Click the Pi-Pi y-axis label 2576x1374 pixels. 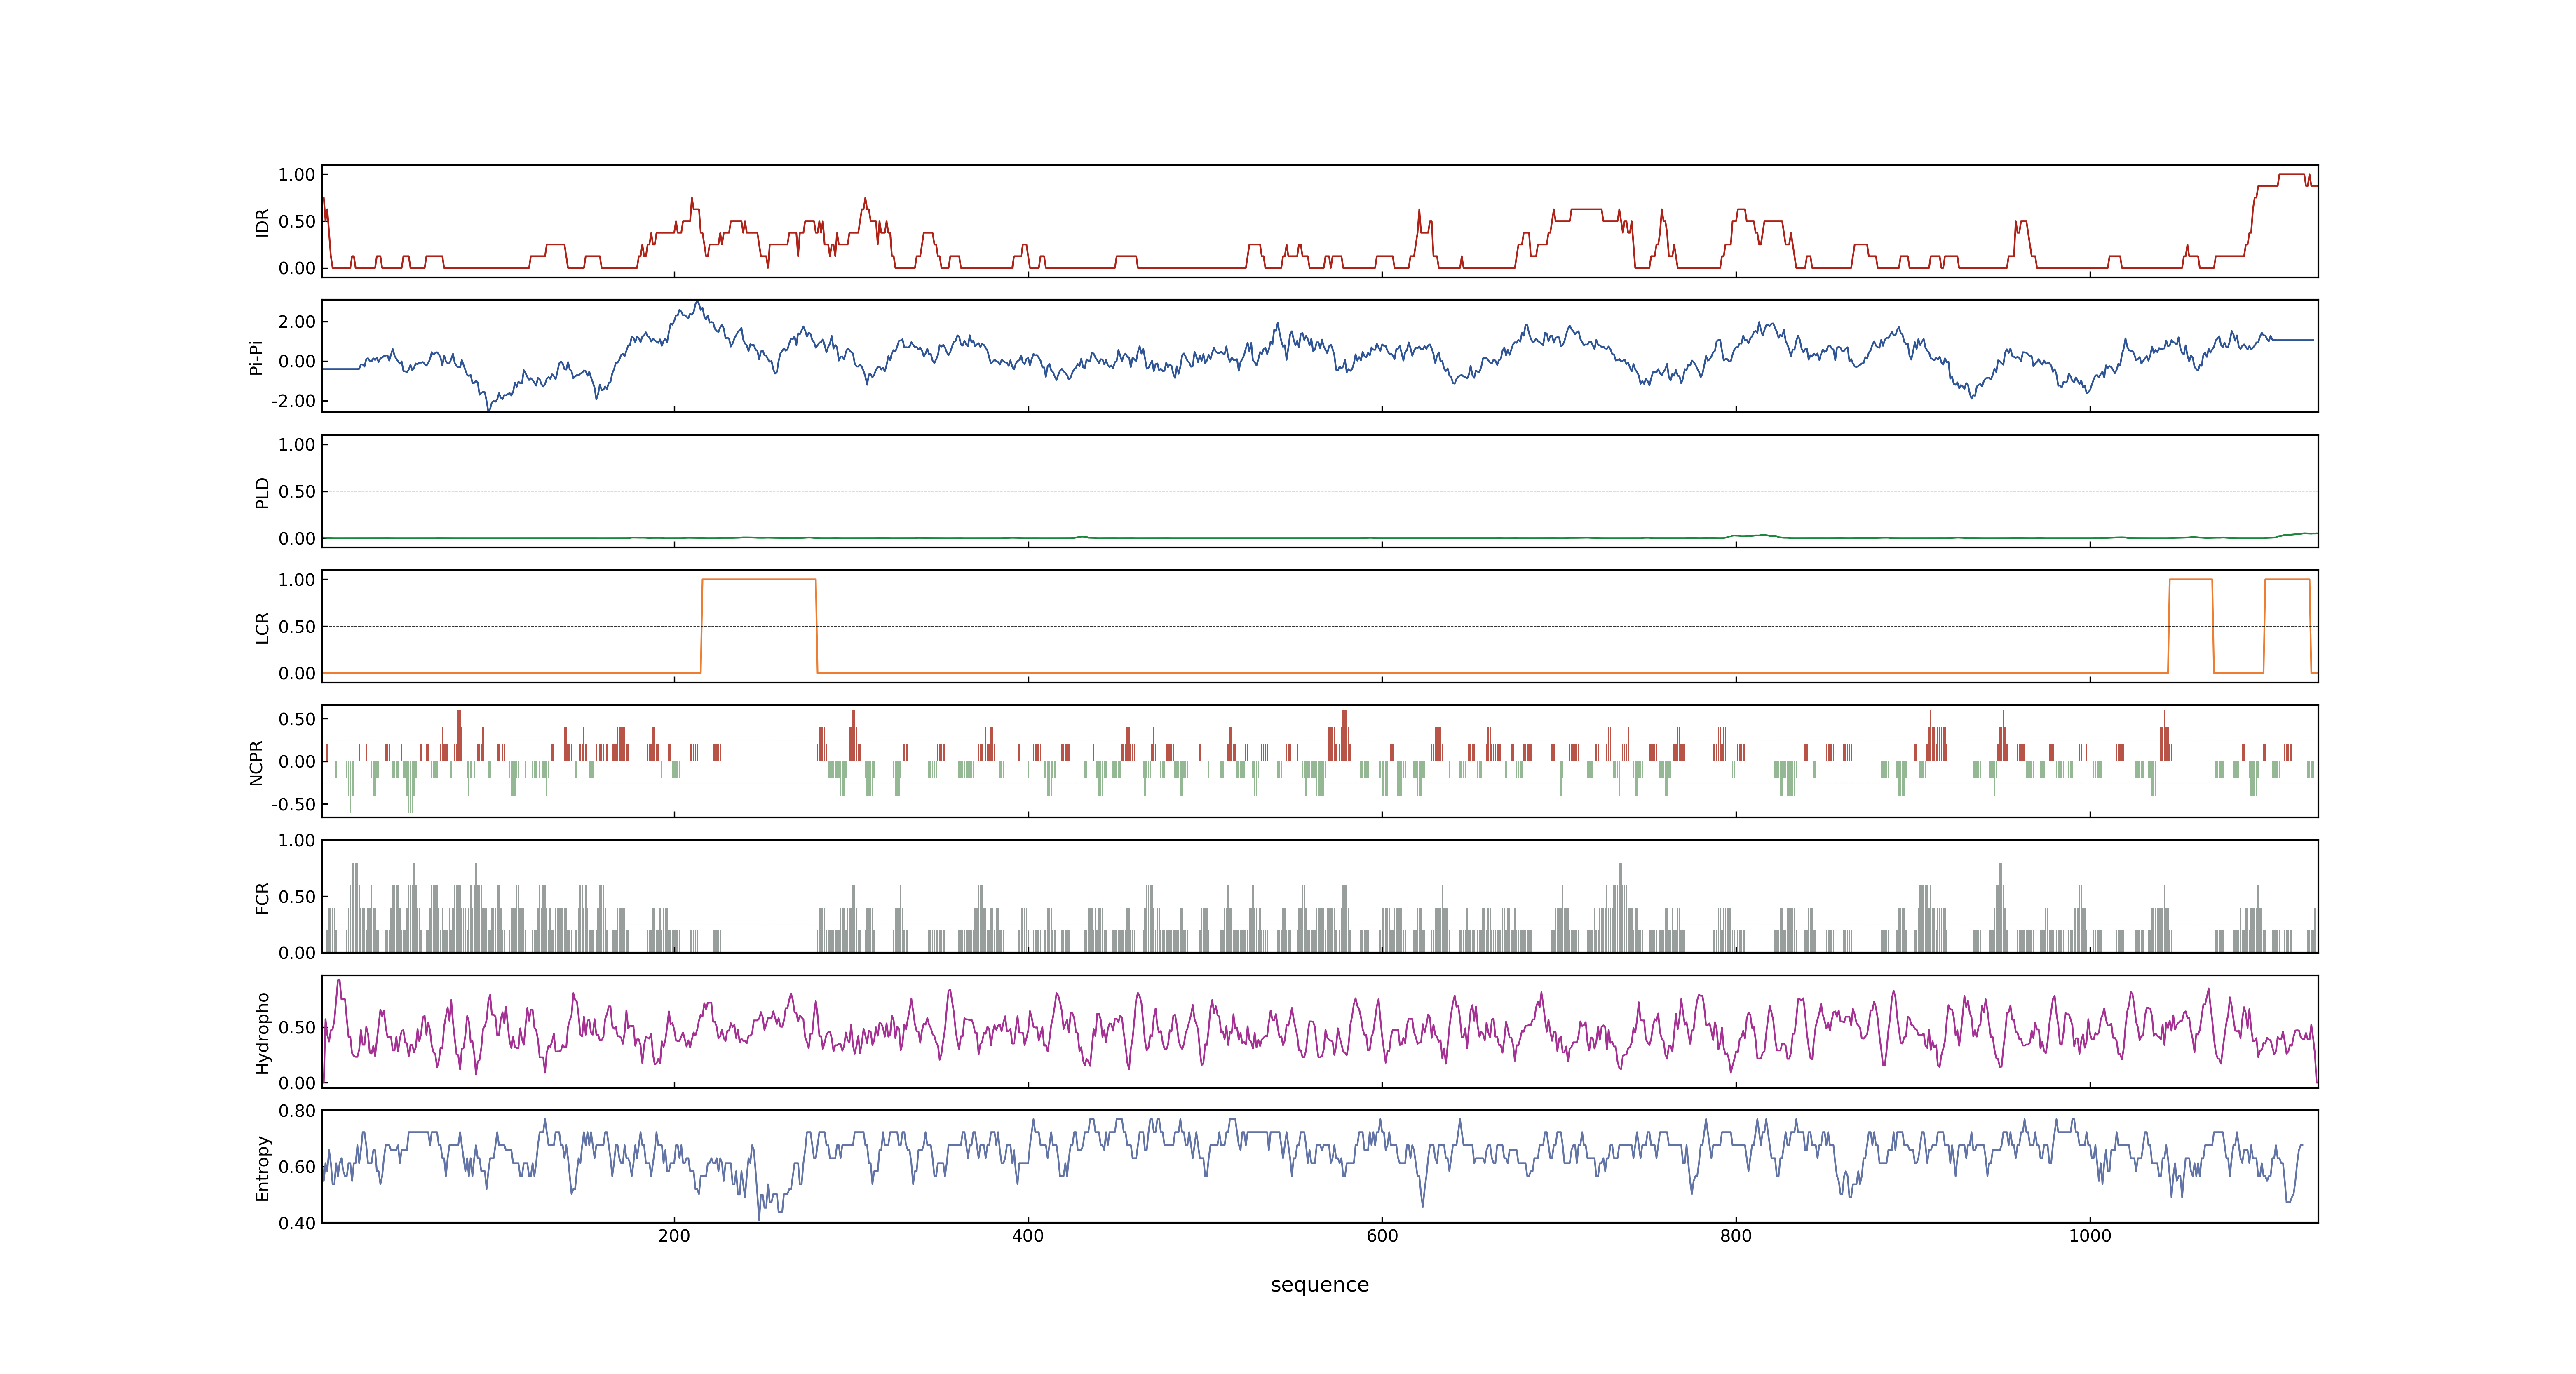click(x=256, y=357)
